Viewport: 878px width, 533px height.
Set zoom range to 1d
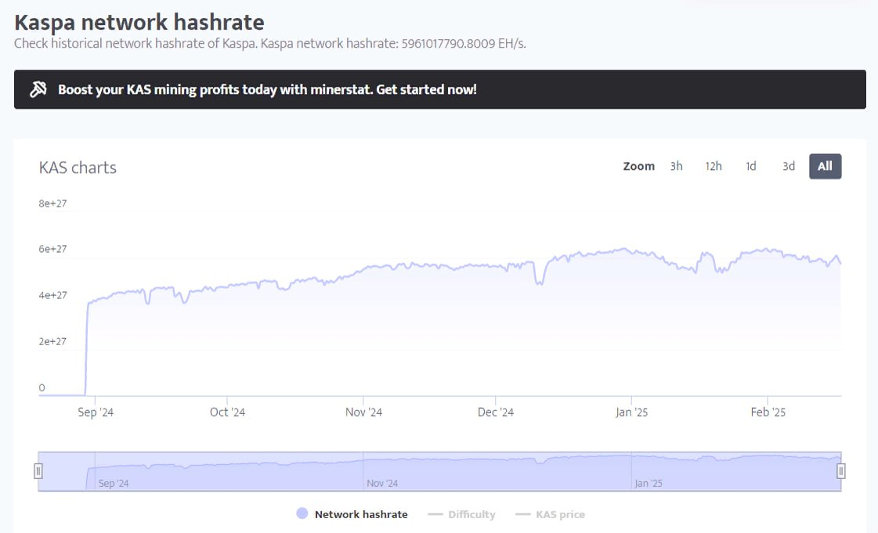tap(751, 166)
